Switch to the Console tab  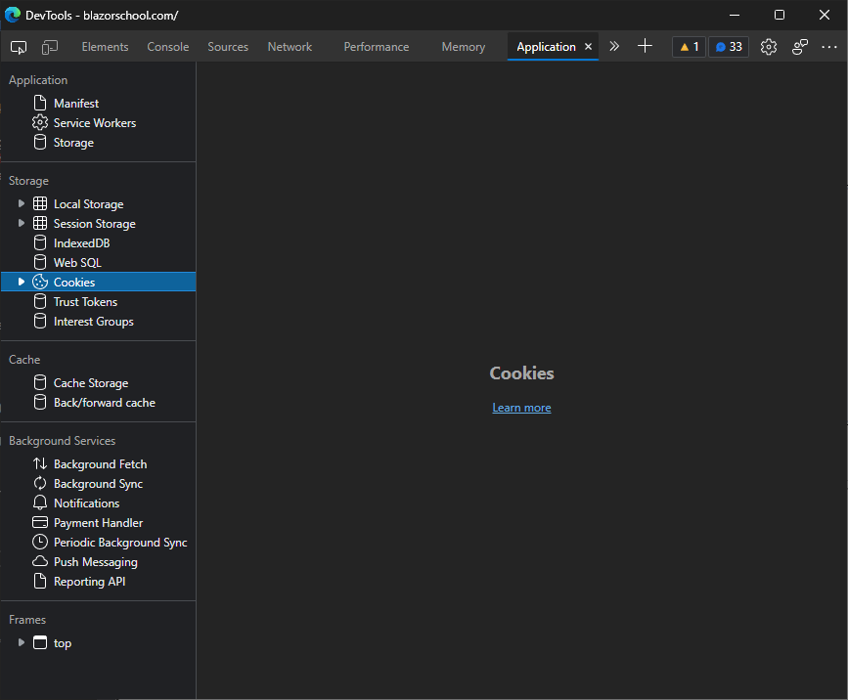(168, 47)
